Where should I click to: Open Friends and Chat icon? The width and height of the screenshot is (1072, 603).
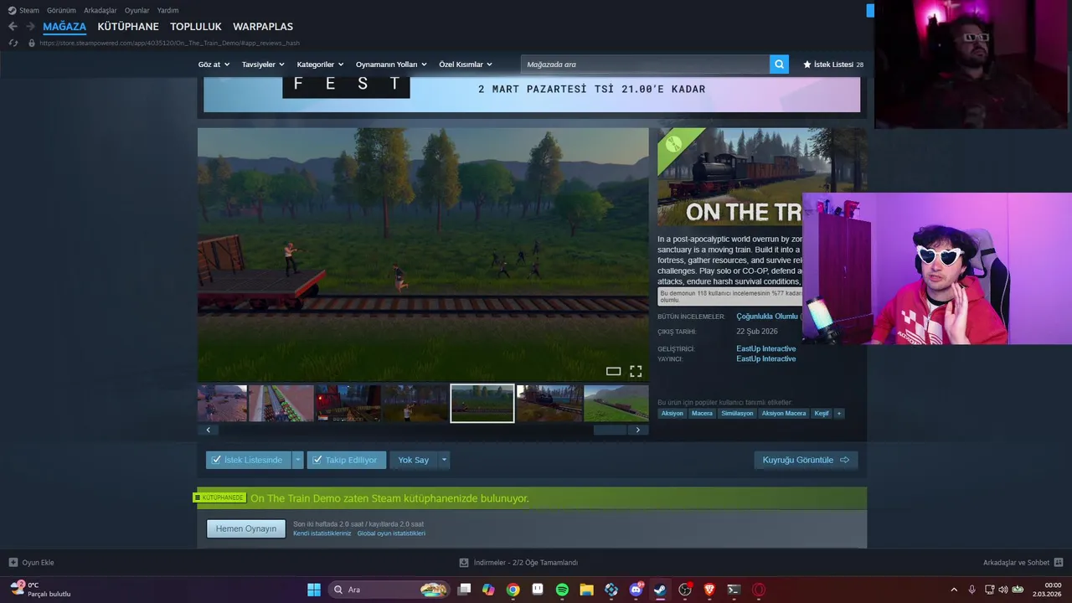tap(1058, 563)
